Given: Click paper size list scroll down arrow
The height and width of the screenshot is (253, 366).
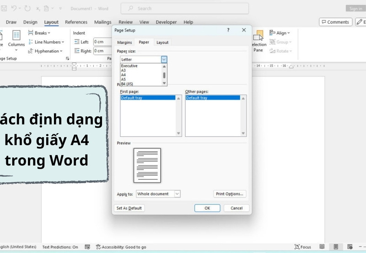Looking at the screenshot, I should (x=164, y=83).
